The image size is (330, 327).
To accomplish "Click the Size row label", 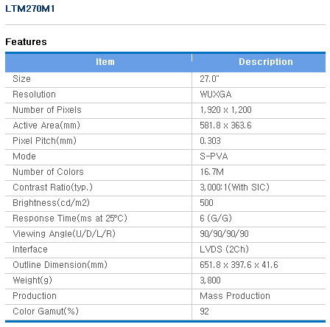I will 21,79.
